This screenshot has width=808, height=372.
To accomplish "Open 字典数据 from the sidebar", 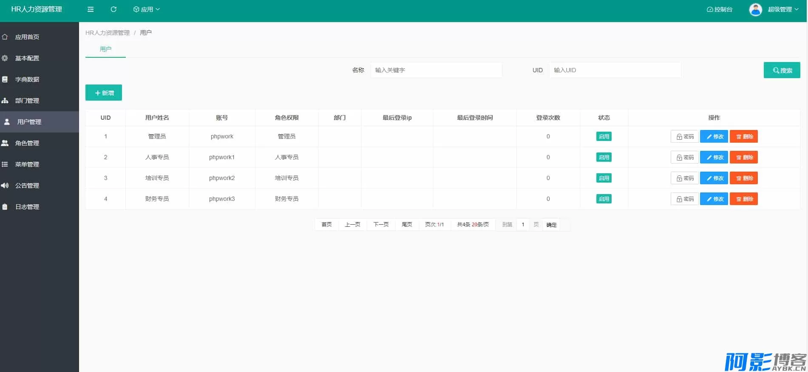I will 27,79.
